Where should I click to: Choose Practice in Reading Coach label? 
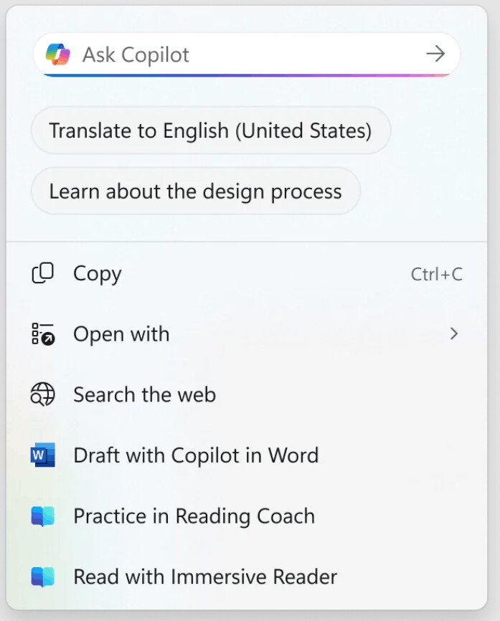(194, 516)
